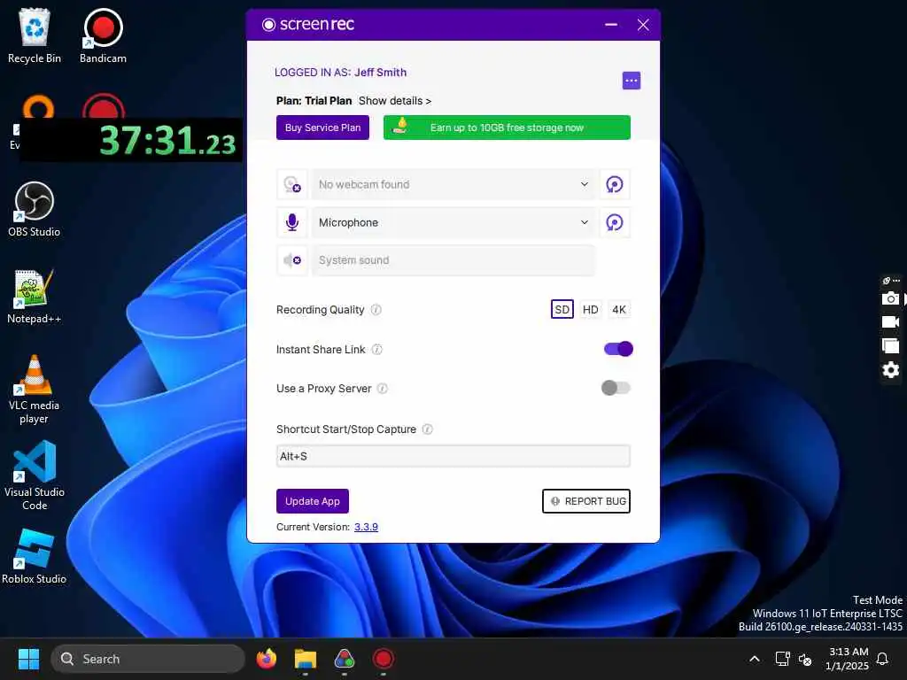This screenshot has height=680, width=907.
Task: Click the Use a Proxy Server info icon
Action: click(383, 389)
